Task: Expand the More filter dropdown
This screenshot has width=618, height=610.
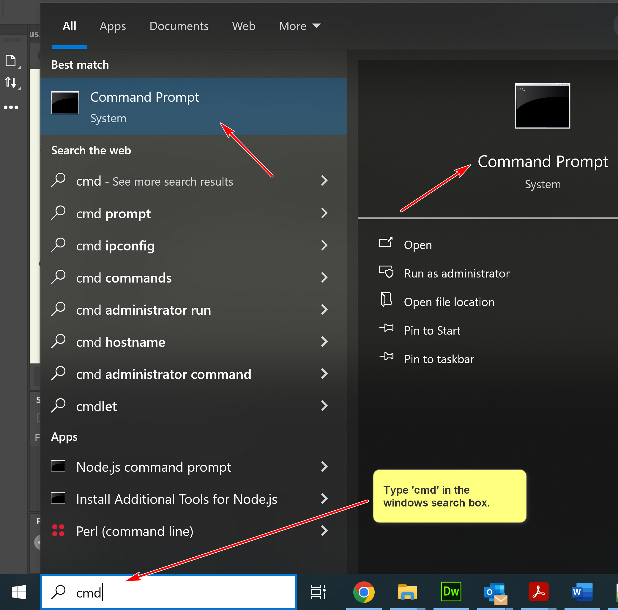Action: [299, 26]
